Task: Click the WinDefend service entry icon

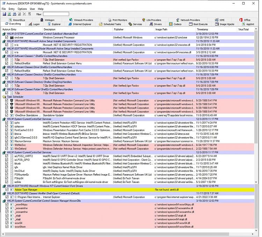Action: (x=12, y=149)
